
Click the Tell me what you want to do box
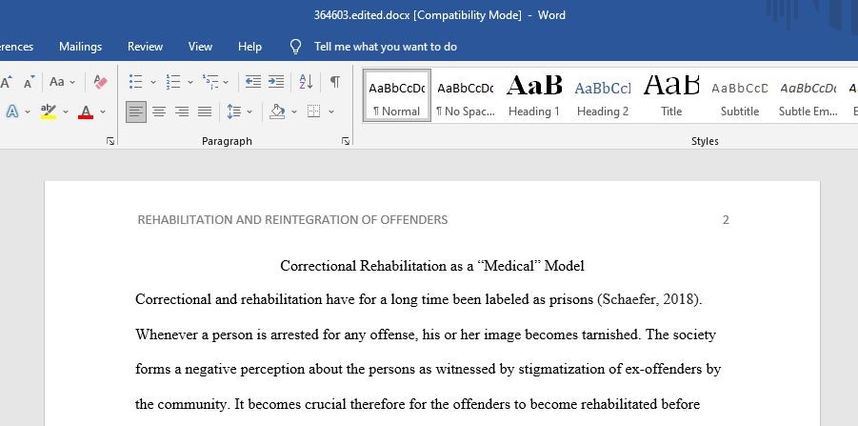coord(386,47)
